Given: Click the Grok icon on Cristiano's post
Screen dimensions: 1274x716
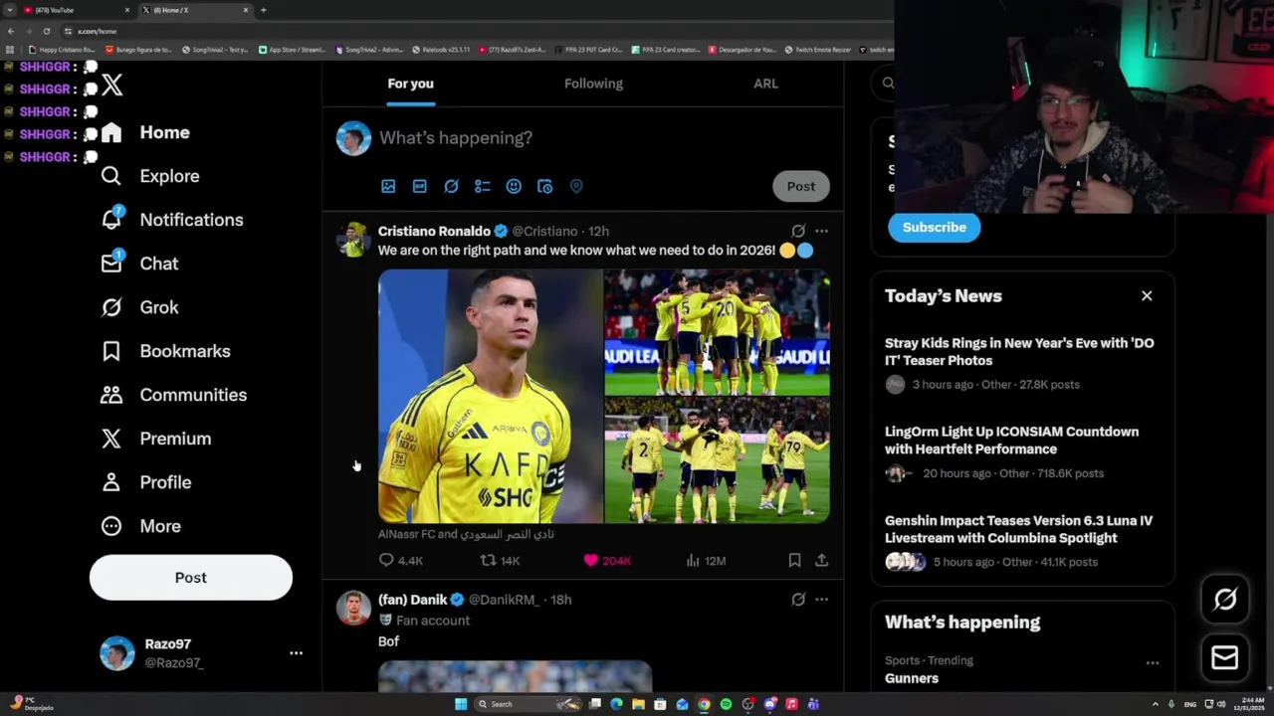Looking at the screenshot, I should point(798,231).
